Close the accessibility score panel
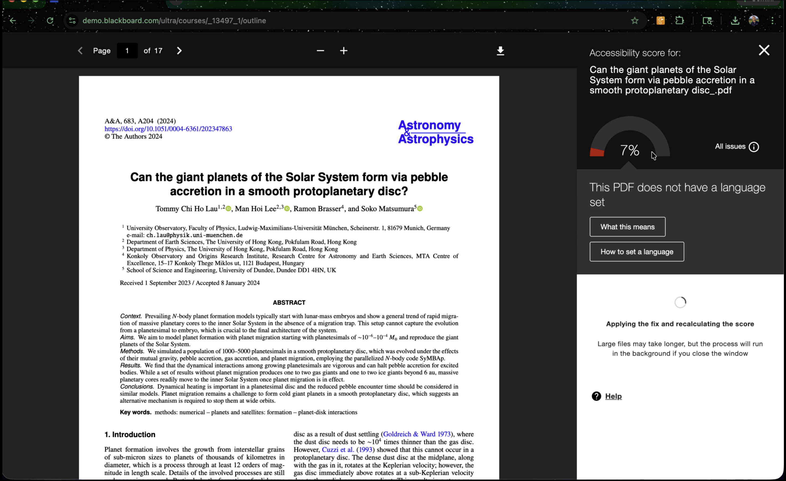 (x=764, y=50)
